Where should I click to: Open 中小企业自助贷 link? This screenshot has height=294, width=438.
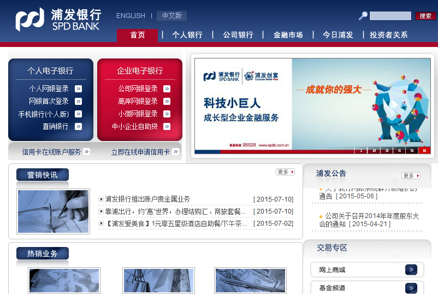click(x=135, y=127)
